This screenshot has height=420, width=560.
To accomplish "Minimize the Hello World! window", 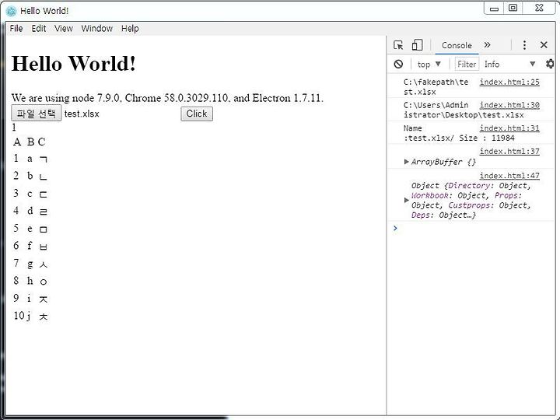I will tap(495, 9).
